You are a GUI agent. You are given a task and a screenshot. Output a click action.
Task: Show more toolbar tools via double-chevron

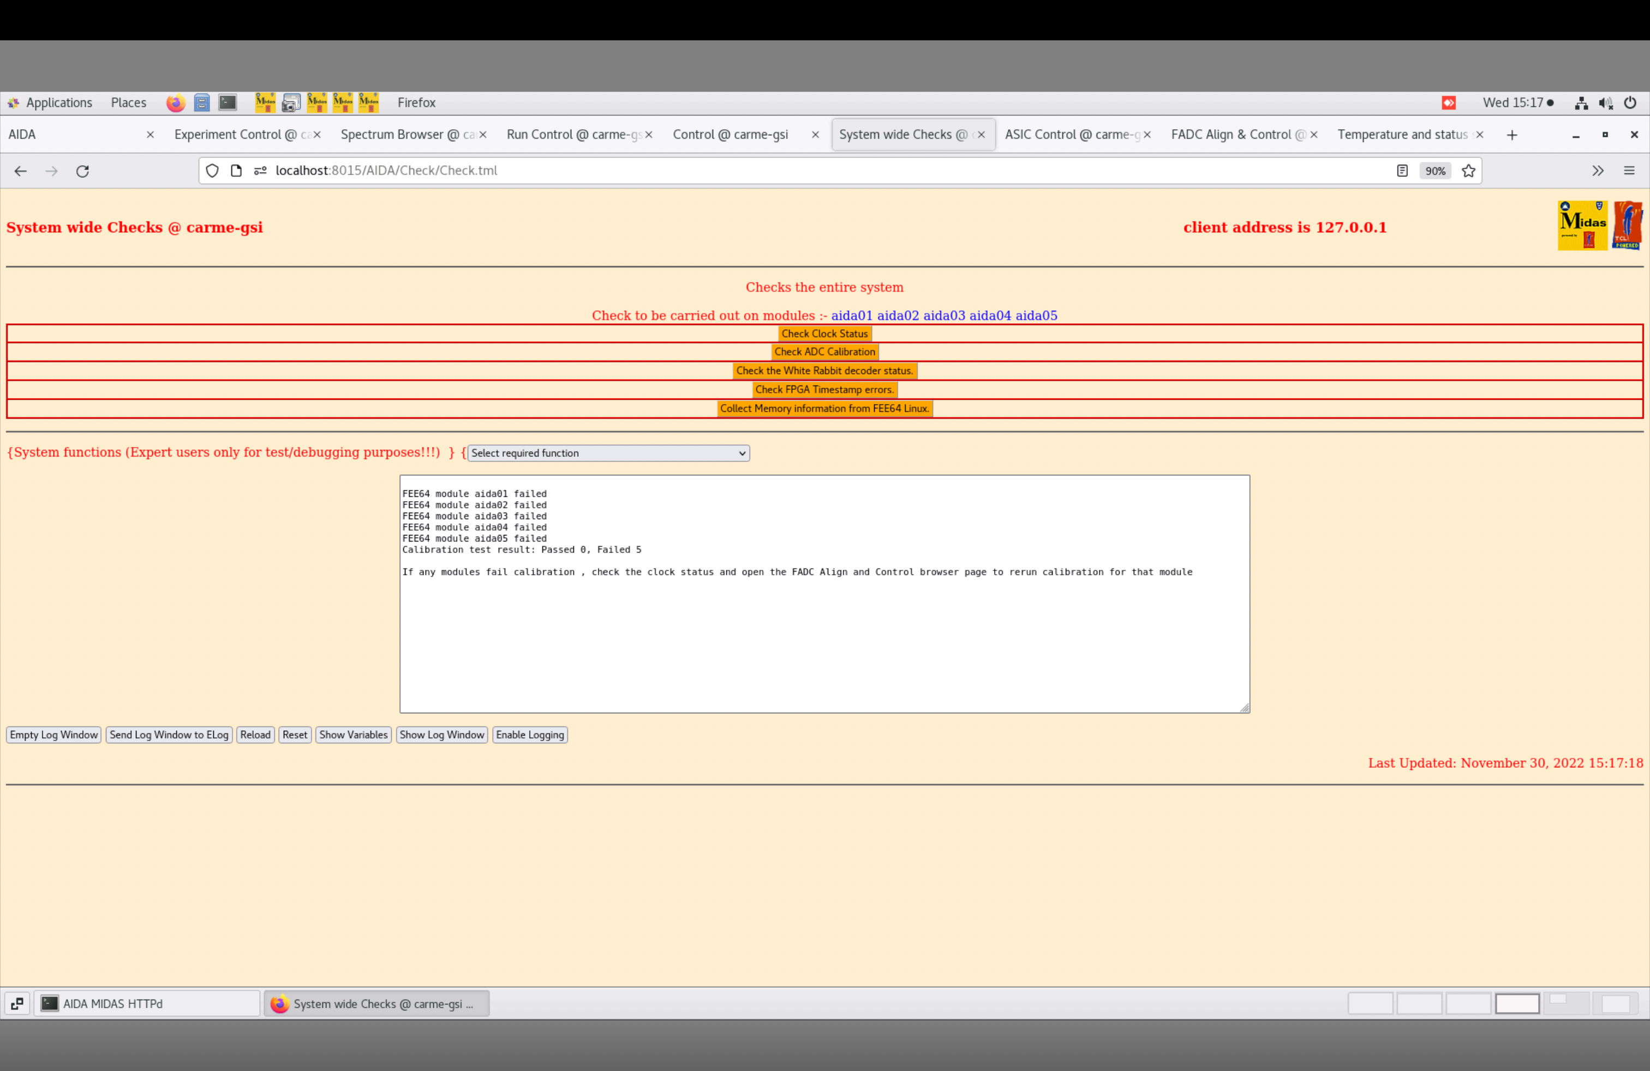tap(1598, 171)
